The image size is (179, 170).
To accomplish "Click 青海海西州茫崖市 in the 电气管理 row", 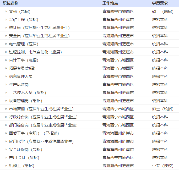I will pos(118,44).
